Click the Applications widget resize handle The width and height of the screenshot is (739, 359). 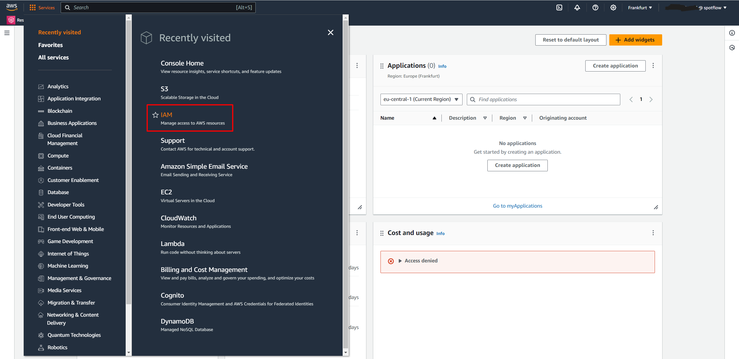point(656,207)
